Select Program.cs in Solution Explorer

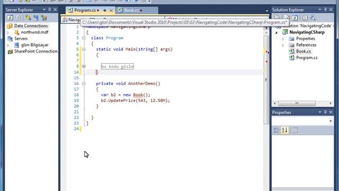coord(307,58)
